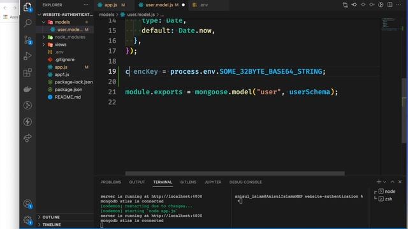408x229 pixels.
Task: Place cursor on line 21 module.exports
Action: (x=154, y=92)
